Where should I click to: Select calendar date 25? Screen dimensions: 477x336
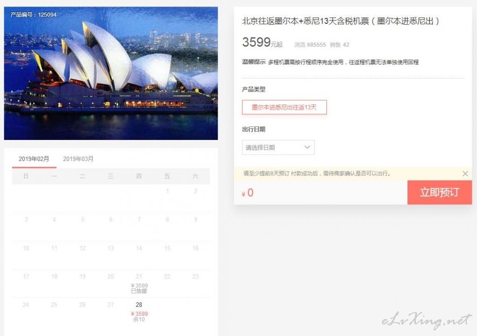pos(54,305)
